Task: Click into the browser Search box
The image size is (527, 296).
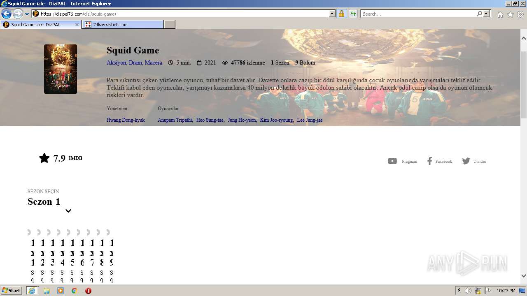Action: [418, 14]
